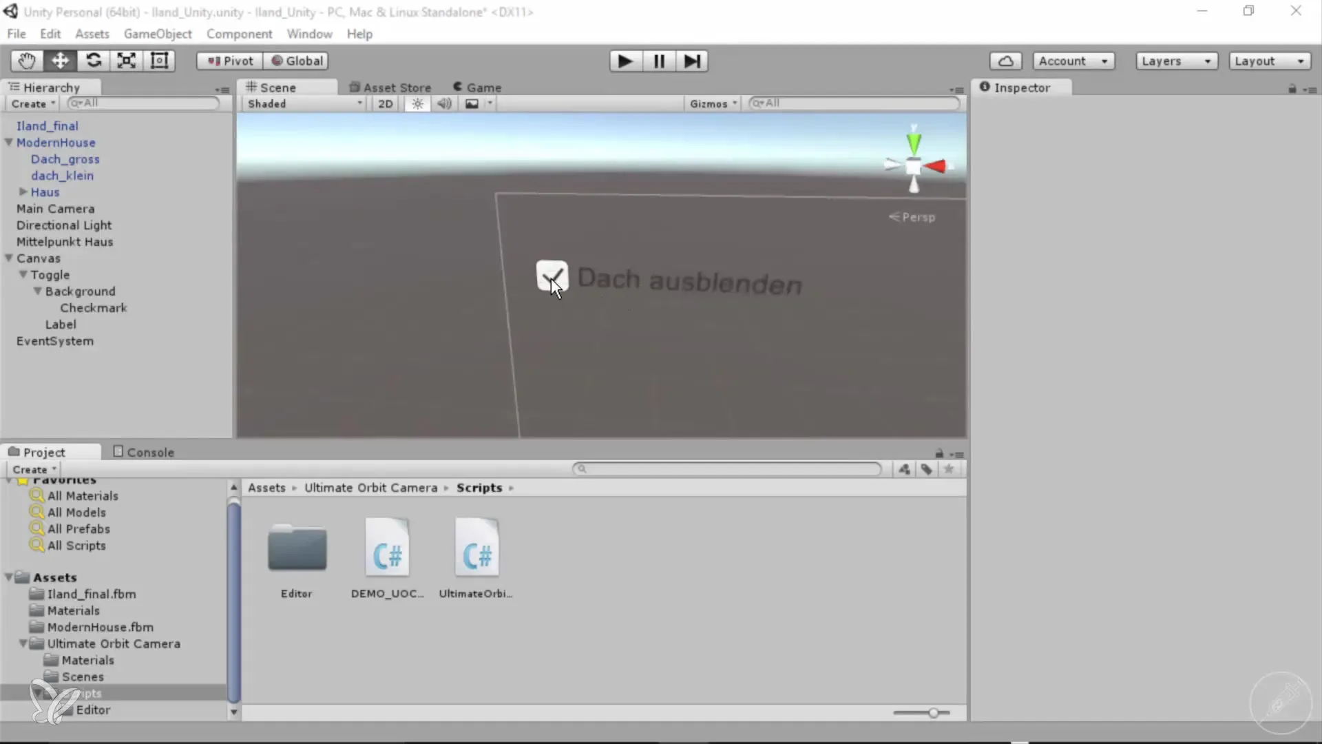
Task: Click the red X axis gizmo cone
Action: point(936,166)
